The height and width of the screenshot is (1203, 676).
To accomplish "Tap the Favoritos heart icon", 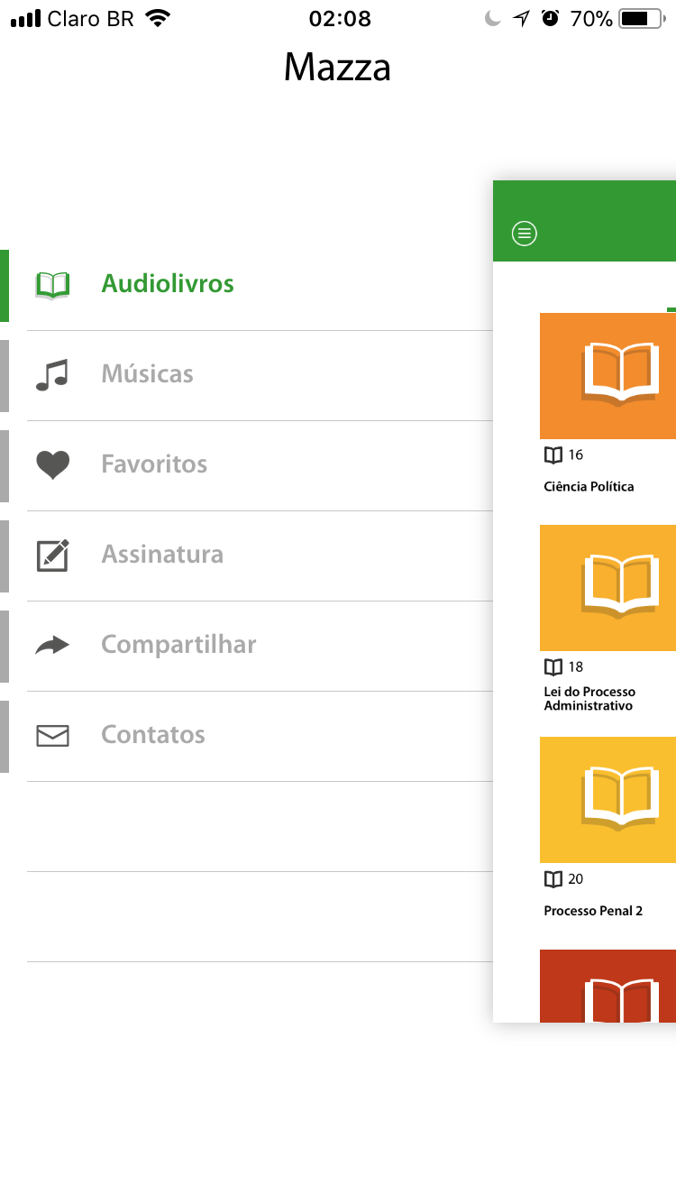I will [52, 464].
